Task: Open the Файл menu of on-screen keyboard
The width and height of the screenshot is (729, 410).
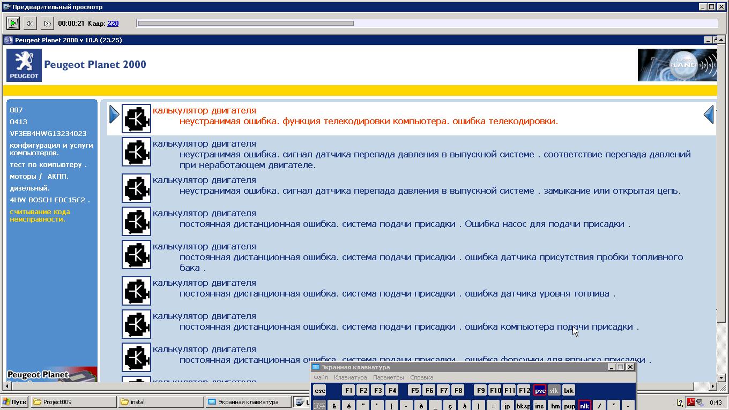Action: 321,377
